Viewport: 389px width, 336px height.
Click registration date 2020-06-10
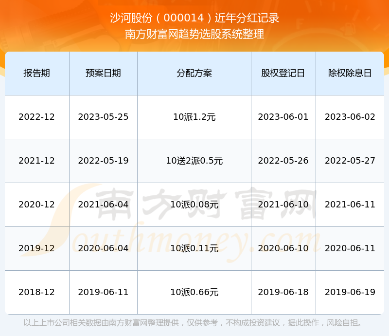283,248
